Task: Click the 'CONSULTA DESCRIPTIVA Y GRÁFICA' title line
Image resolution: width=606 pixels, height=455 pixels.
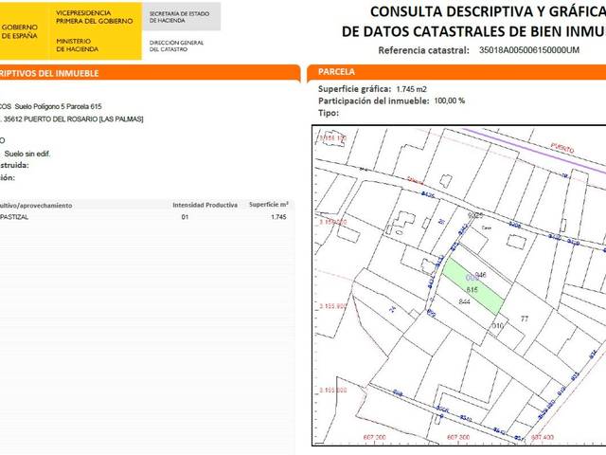Action: [488, 12]
